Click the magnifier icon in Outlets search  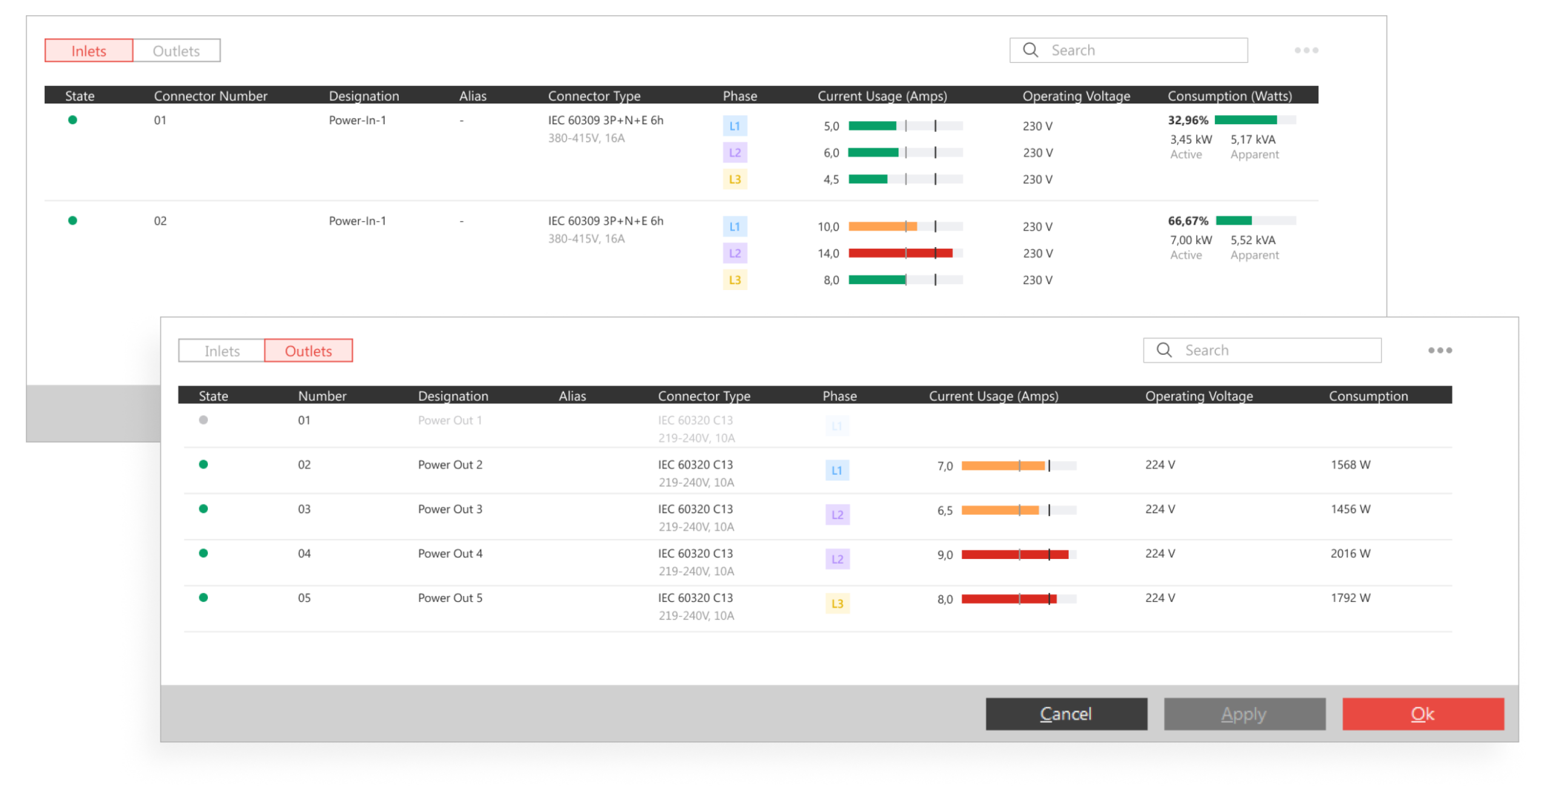(x=1164, y=350)
